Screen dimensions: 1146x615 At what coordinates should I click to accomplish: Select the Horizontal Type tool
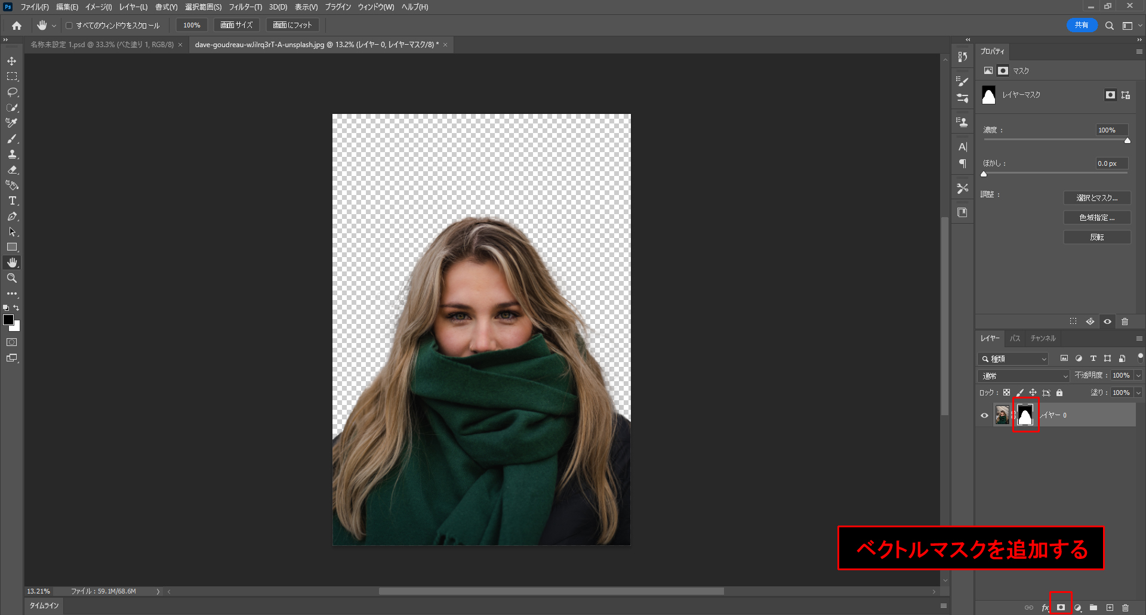12,201
